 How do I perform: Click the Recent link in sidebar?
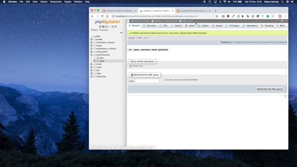coord(94,30)
